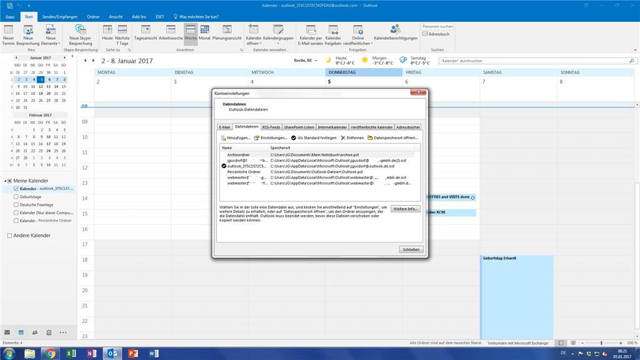Screen dimensions: 640x360
Task: Open the Senden/Empfangen ribbon tab
Action: [x=60, y=17]
